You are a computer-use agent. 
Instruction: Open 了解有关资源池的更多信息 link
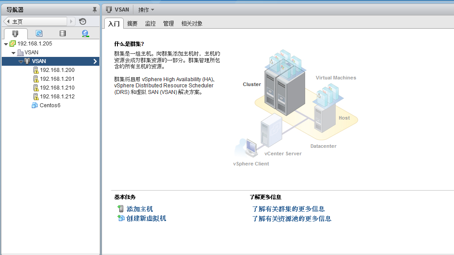(291, 218)
